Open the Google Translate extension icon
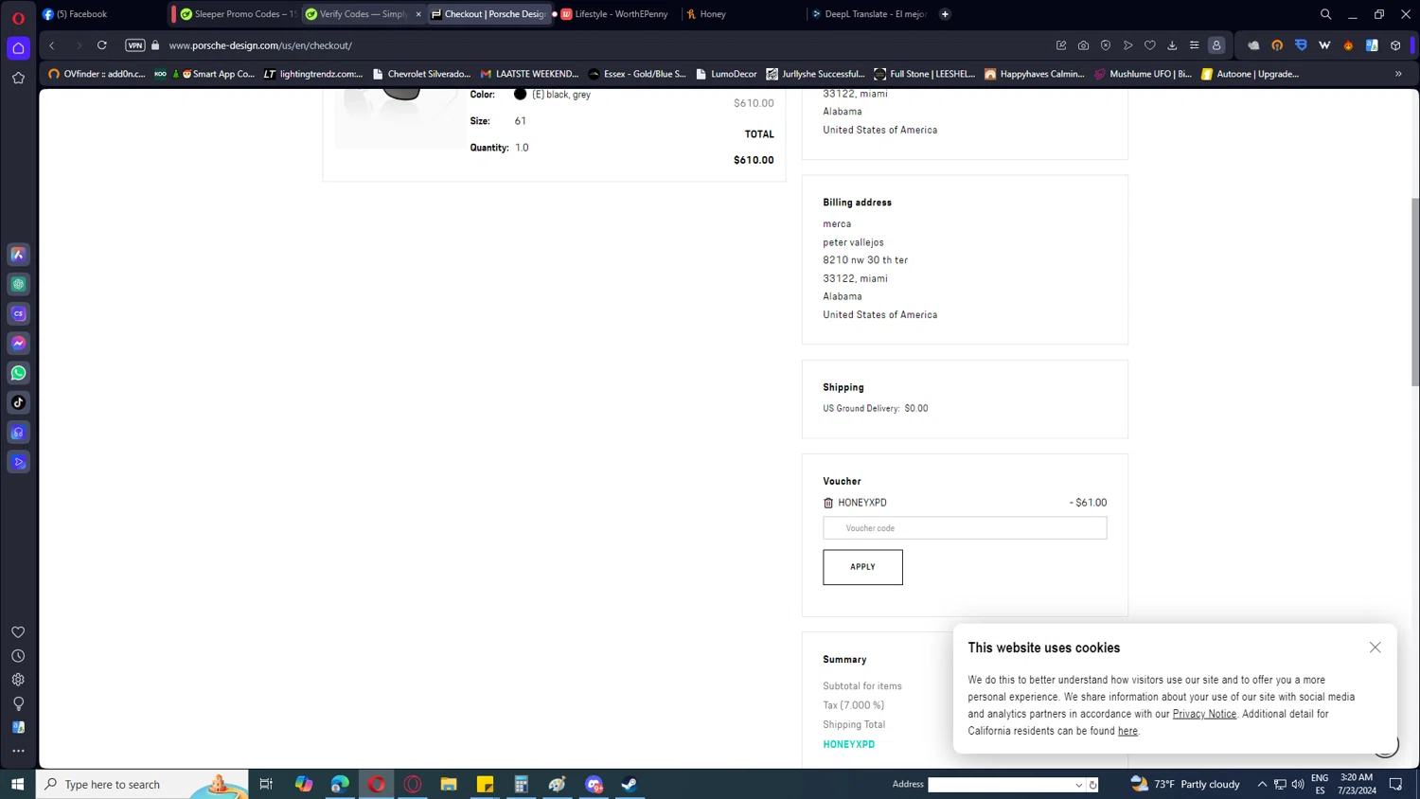The image size is (1420, 799). [1372, 45]
